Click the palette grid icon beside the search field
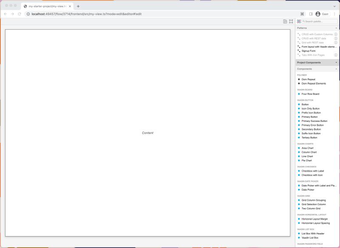 (x=298, y=20)
